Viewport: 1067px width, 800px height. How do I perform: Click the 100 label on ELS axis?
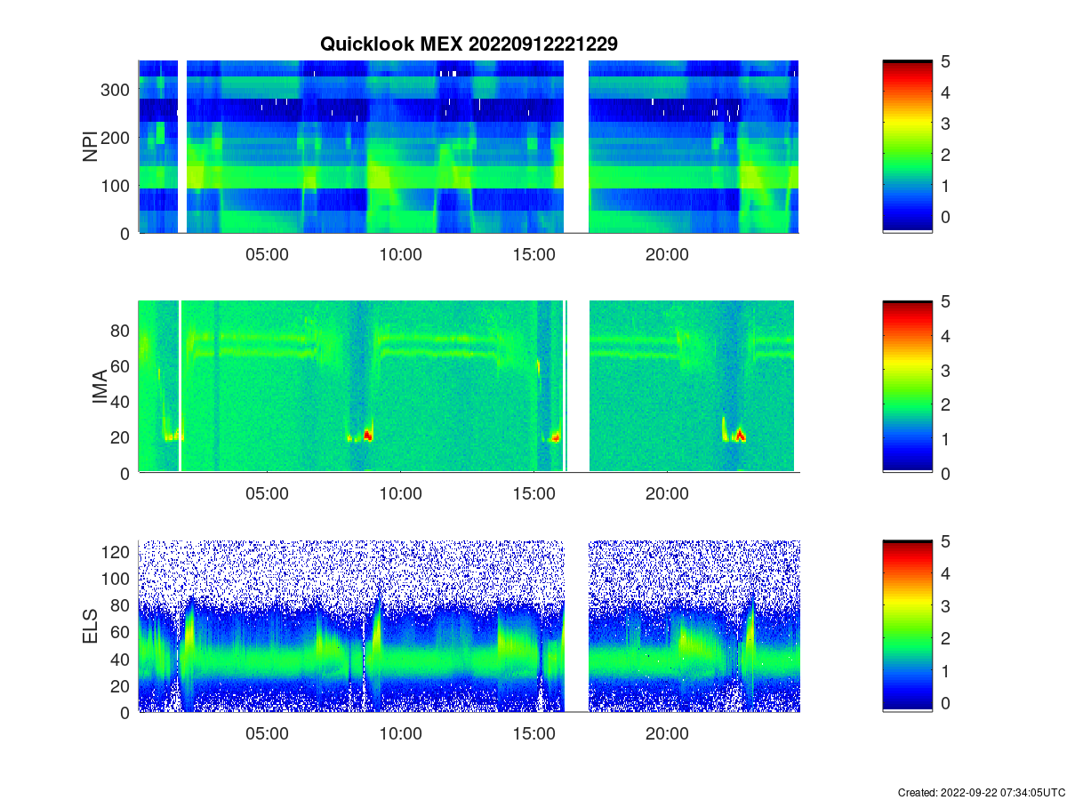click(x=117, y=579)
